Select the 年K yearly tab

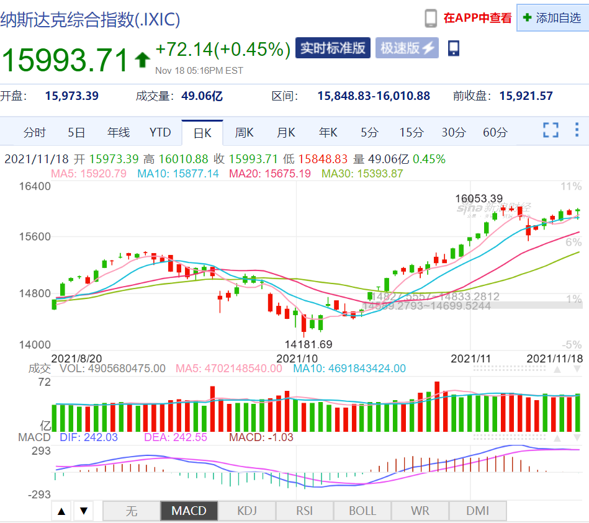pyautogui.click(x=328, y=133)
